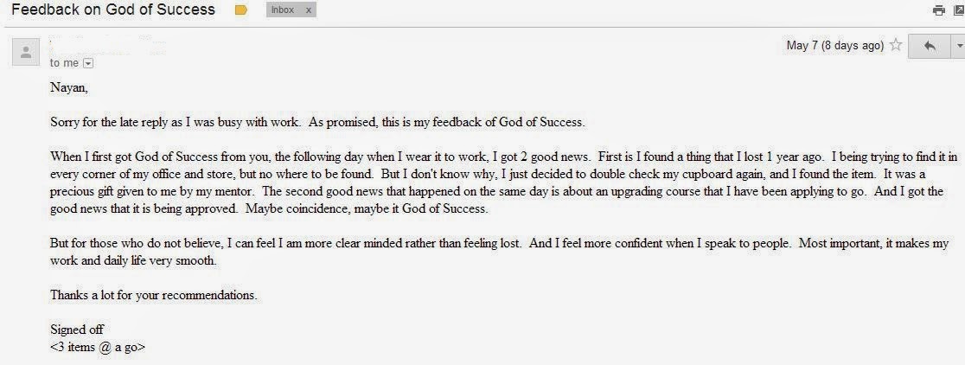Click the Inbox label tag
The height and width of the screenshot is (365, 965).
click(283, 10)
